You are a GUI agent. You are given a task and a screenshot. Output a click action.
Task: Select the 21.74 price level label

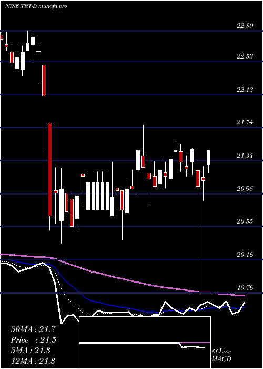pos(245,122)
